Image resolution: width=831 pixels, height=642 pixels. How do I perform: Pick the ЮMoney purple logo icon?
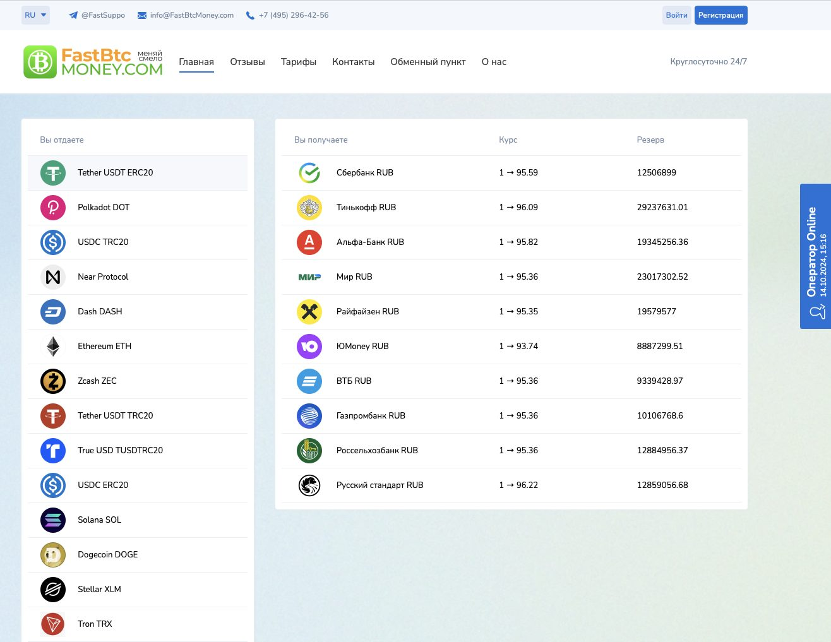pyautogui.click(x=309, y=347)
